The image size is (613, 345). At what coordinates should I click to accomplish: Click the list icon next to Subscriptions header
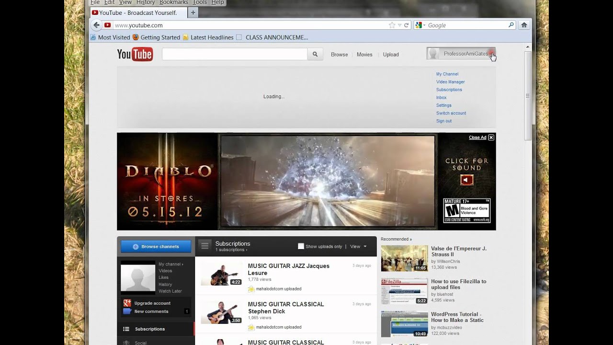click(x=205, y=246)
